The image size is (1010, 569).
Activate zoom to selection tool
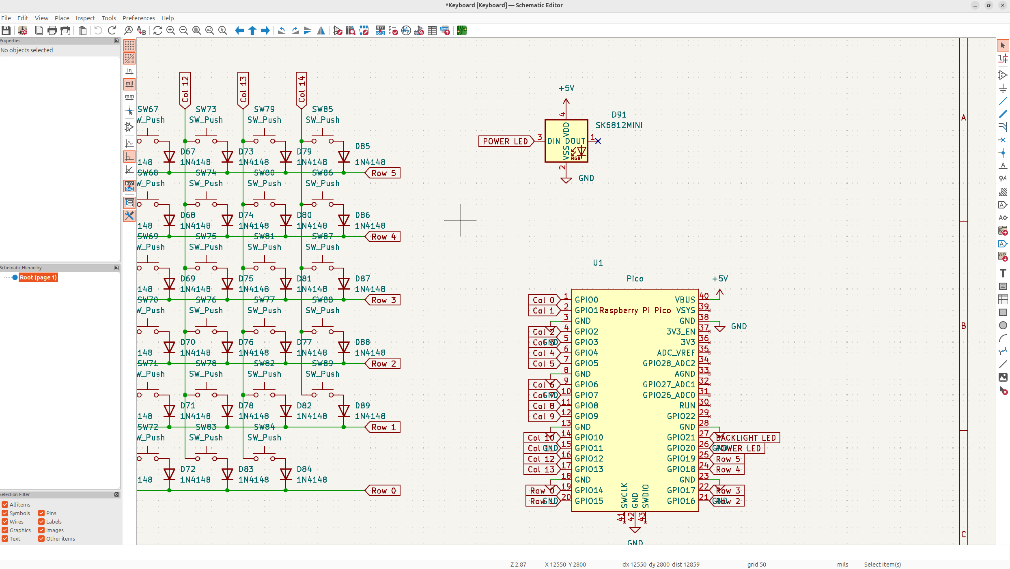tap(223, 30)
